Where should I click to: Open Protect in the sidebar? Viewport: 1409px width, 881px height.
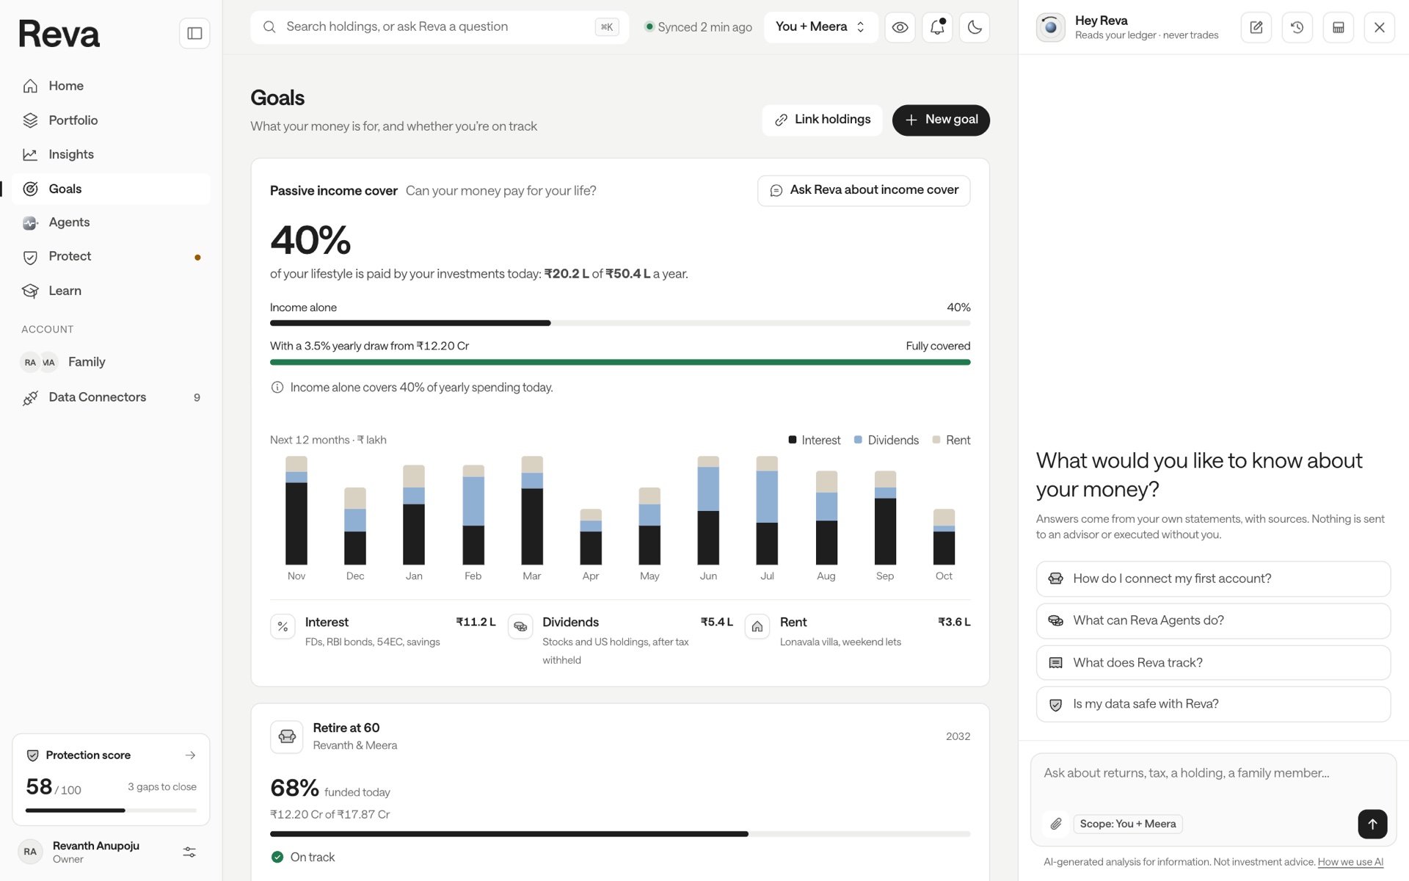tap(111, 257)
